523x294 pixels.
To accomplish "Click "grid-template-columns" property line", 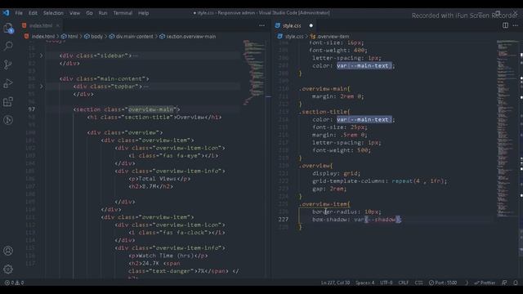I will pyautogui.click(x=379, y=181).
